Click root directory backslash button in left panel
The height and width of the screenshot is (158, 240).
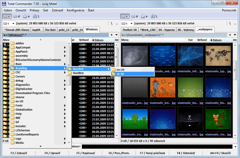click(x=112, y=23)
